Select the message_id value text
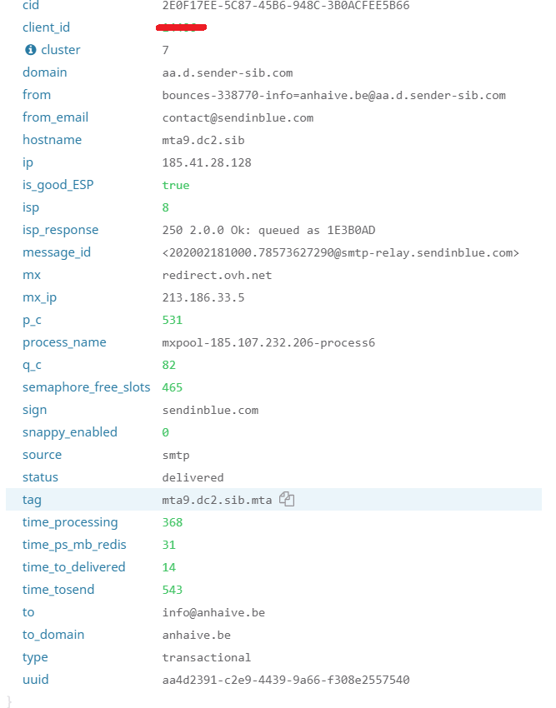The width and height of the screenshot is (556, 708). click(x=340, y=252)
